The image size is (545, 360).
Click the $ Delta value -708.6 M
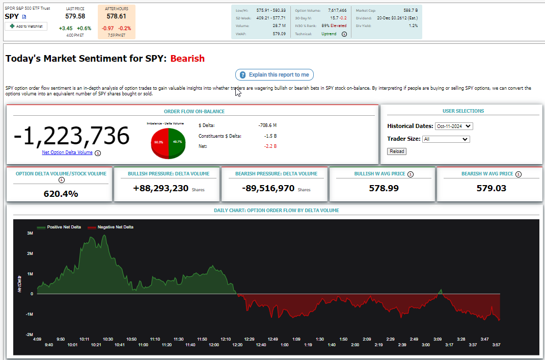(267, 125)
